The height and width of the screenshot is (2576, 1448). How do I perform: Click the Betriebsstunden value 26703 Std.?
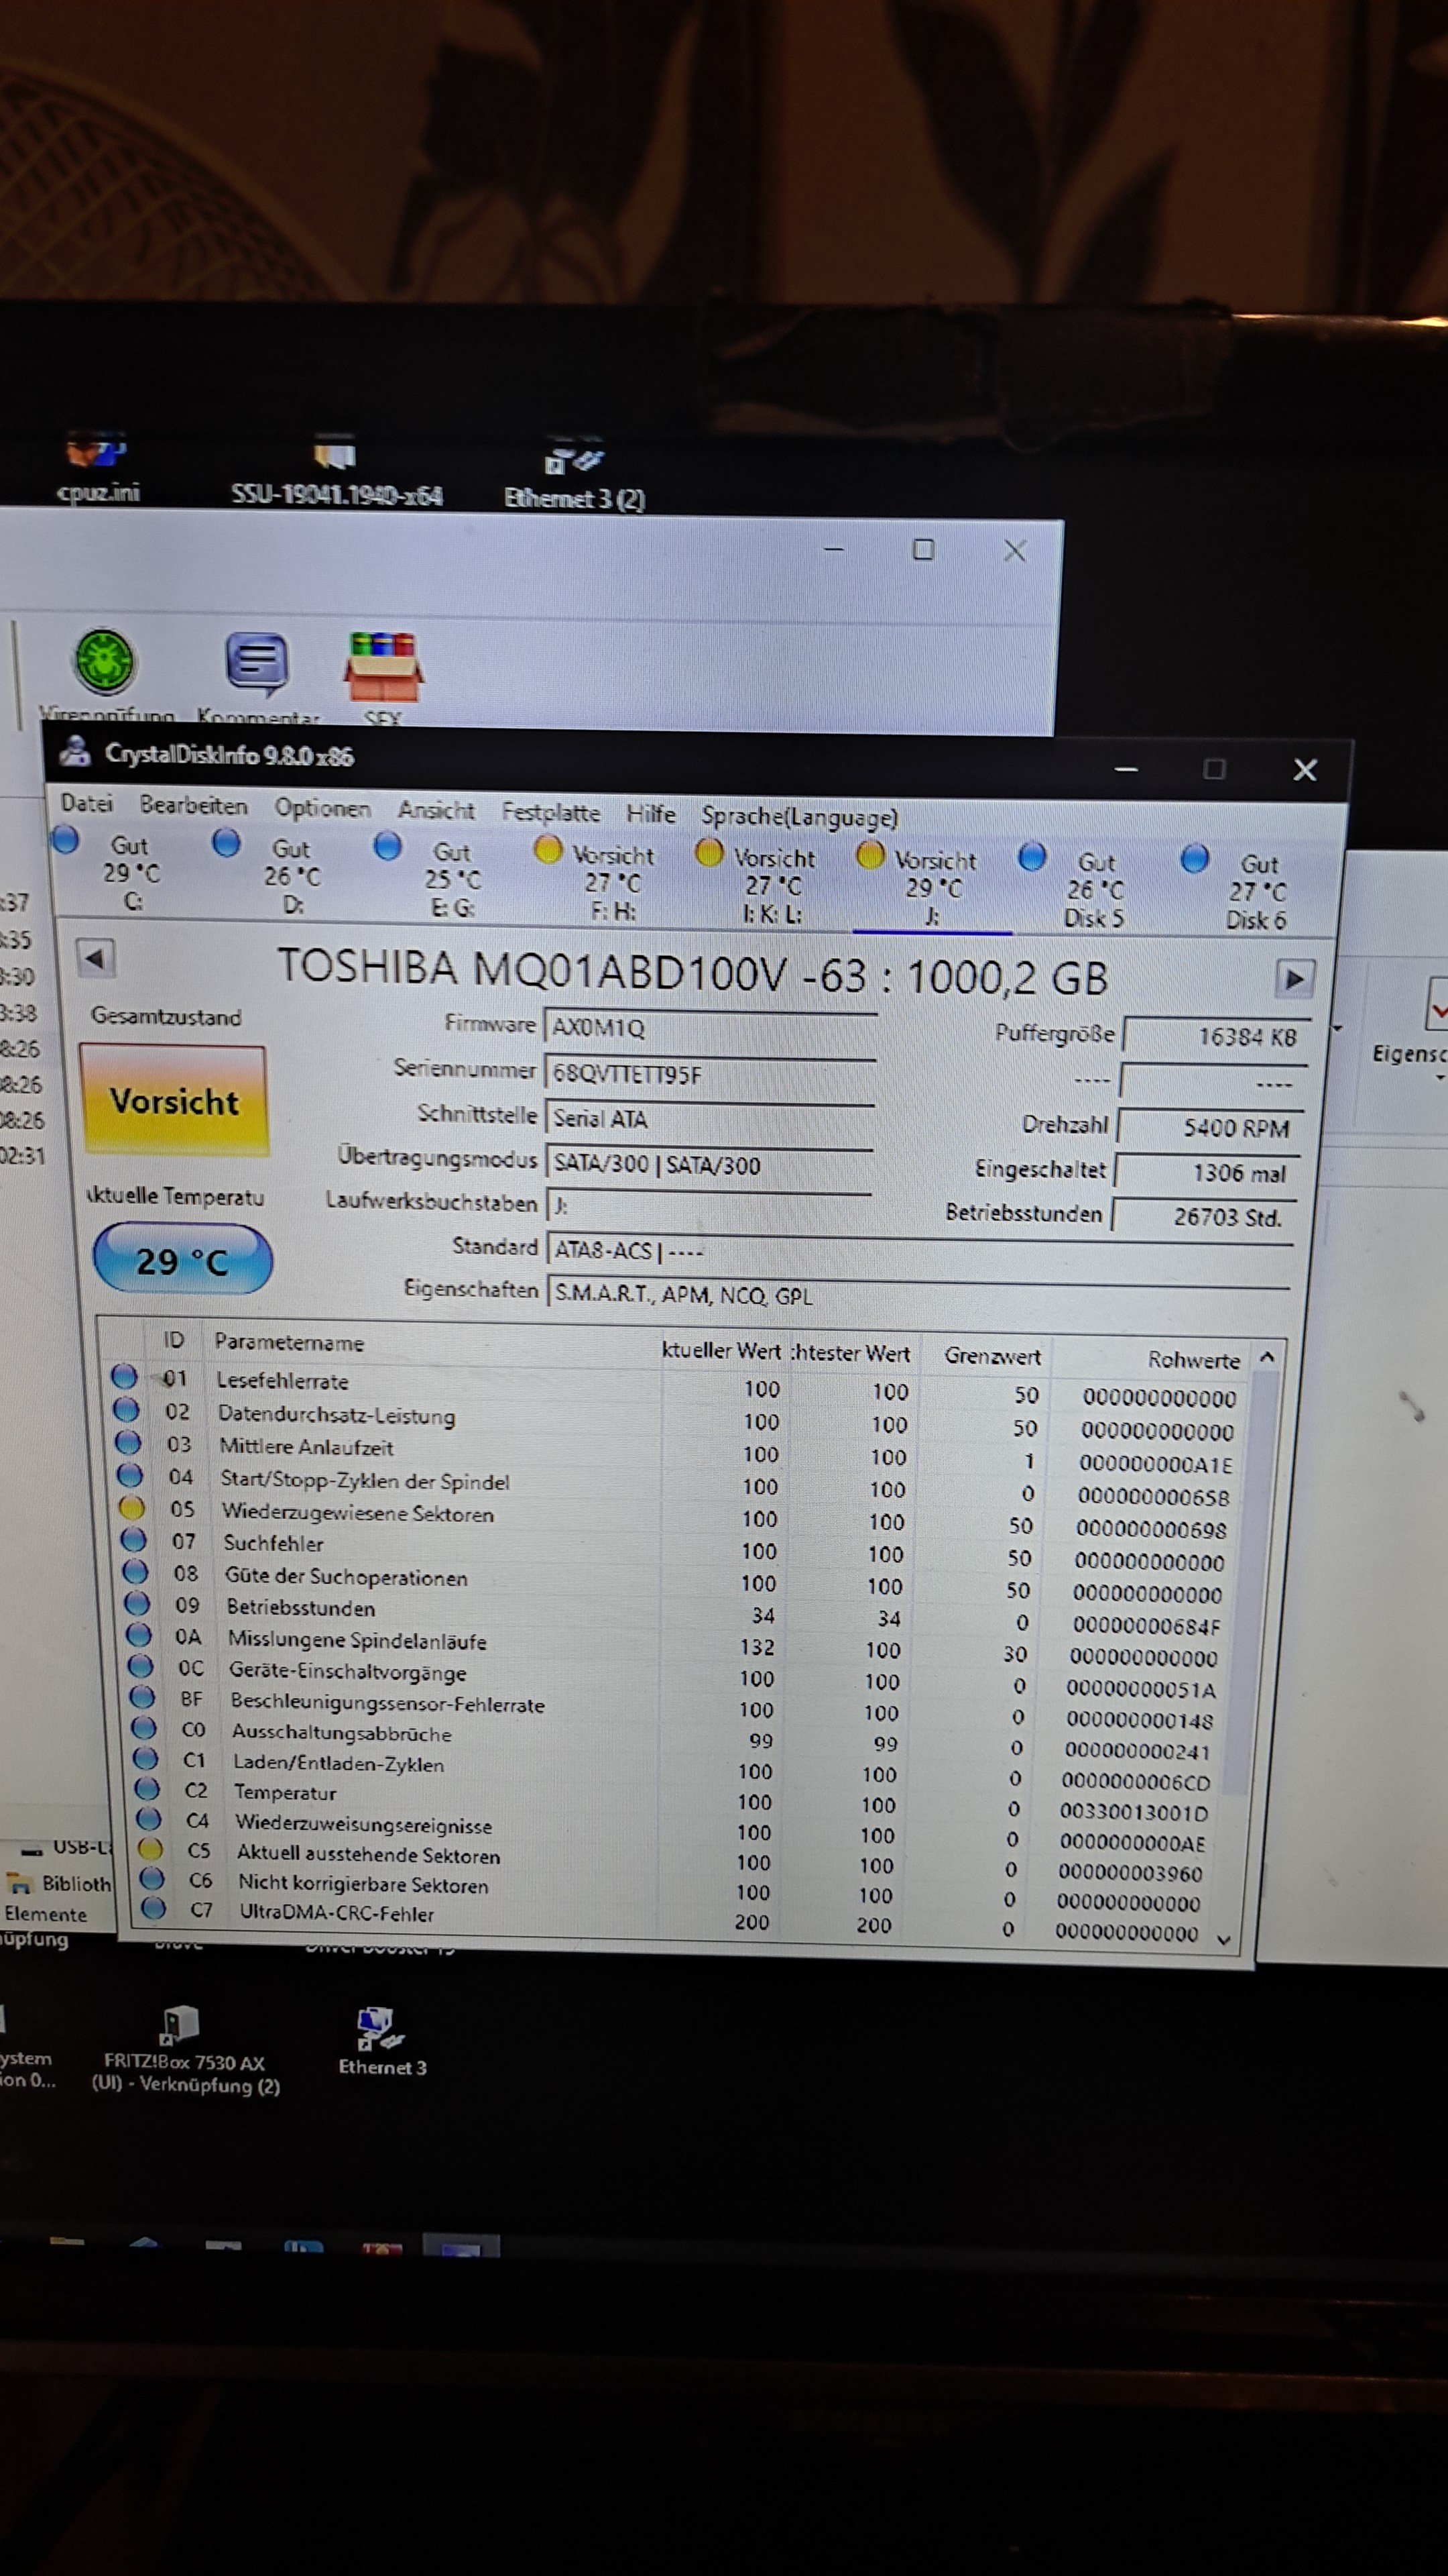pyautogui.click(x=1204, y=1216)
